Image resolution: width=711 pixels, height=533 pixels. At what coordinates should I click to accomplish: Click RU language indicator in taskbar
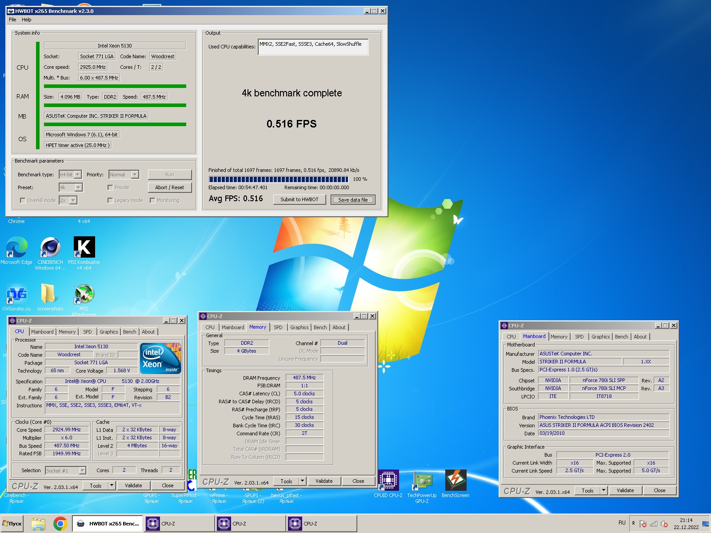pyautogui.click(x=622, y=523)
